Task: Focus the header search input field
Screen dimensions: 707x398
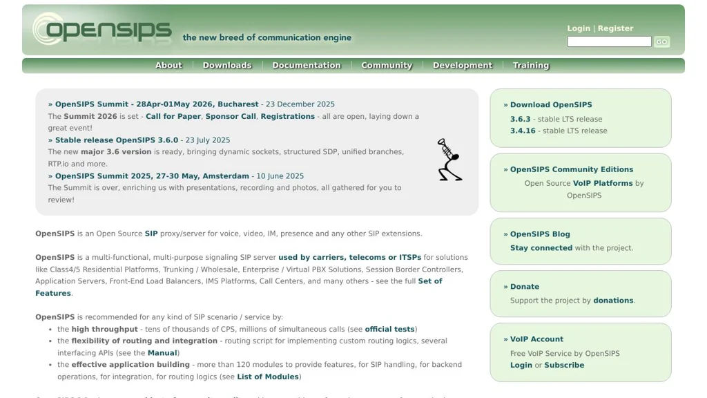Action: click(x=609, y=41)
